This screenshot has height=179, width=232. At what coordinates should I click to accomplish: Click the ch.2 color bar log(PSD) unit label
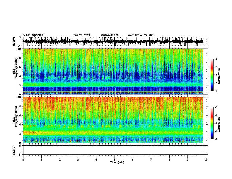[219, 124]
